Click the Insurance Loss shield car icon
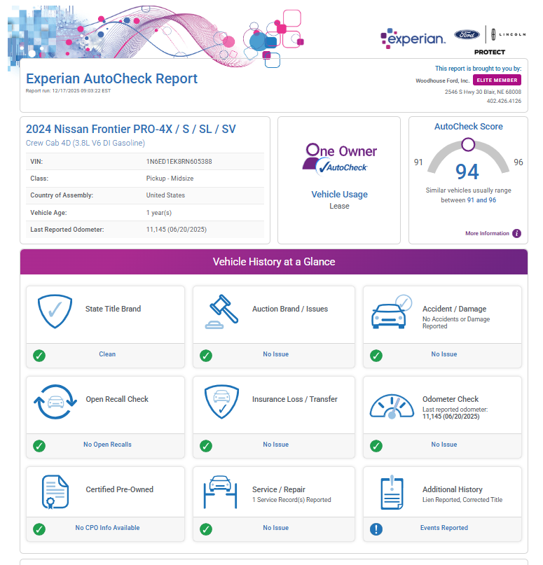This screenshot has width=543, height=565. 221,402
